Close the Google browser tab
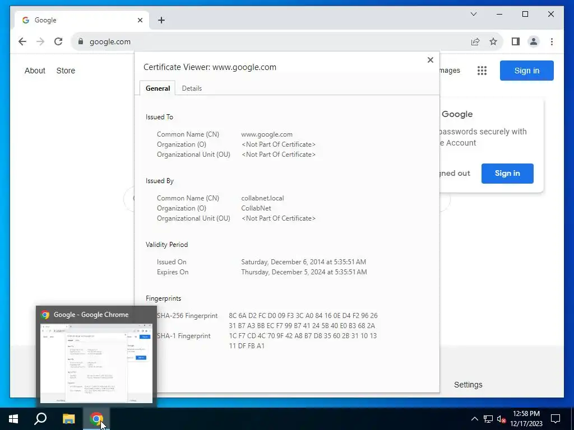The width and height of the screenshot is (574, 430). coord(140,20)
